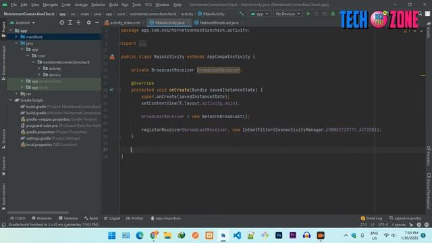Open the Project tool window sidebar tab
The height and width of the screenshot is (243, 432).
pos(3,29)
